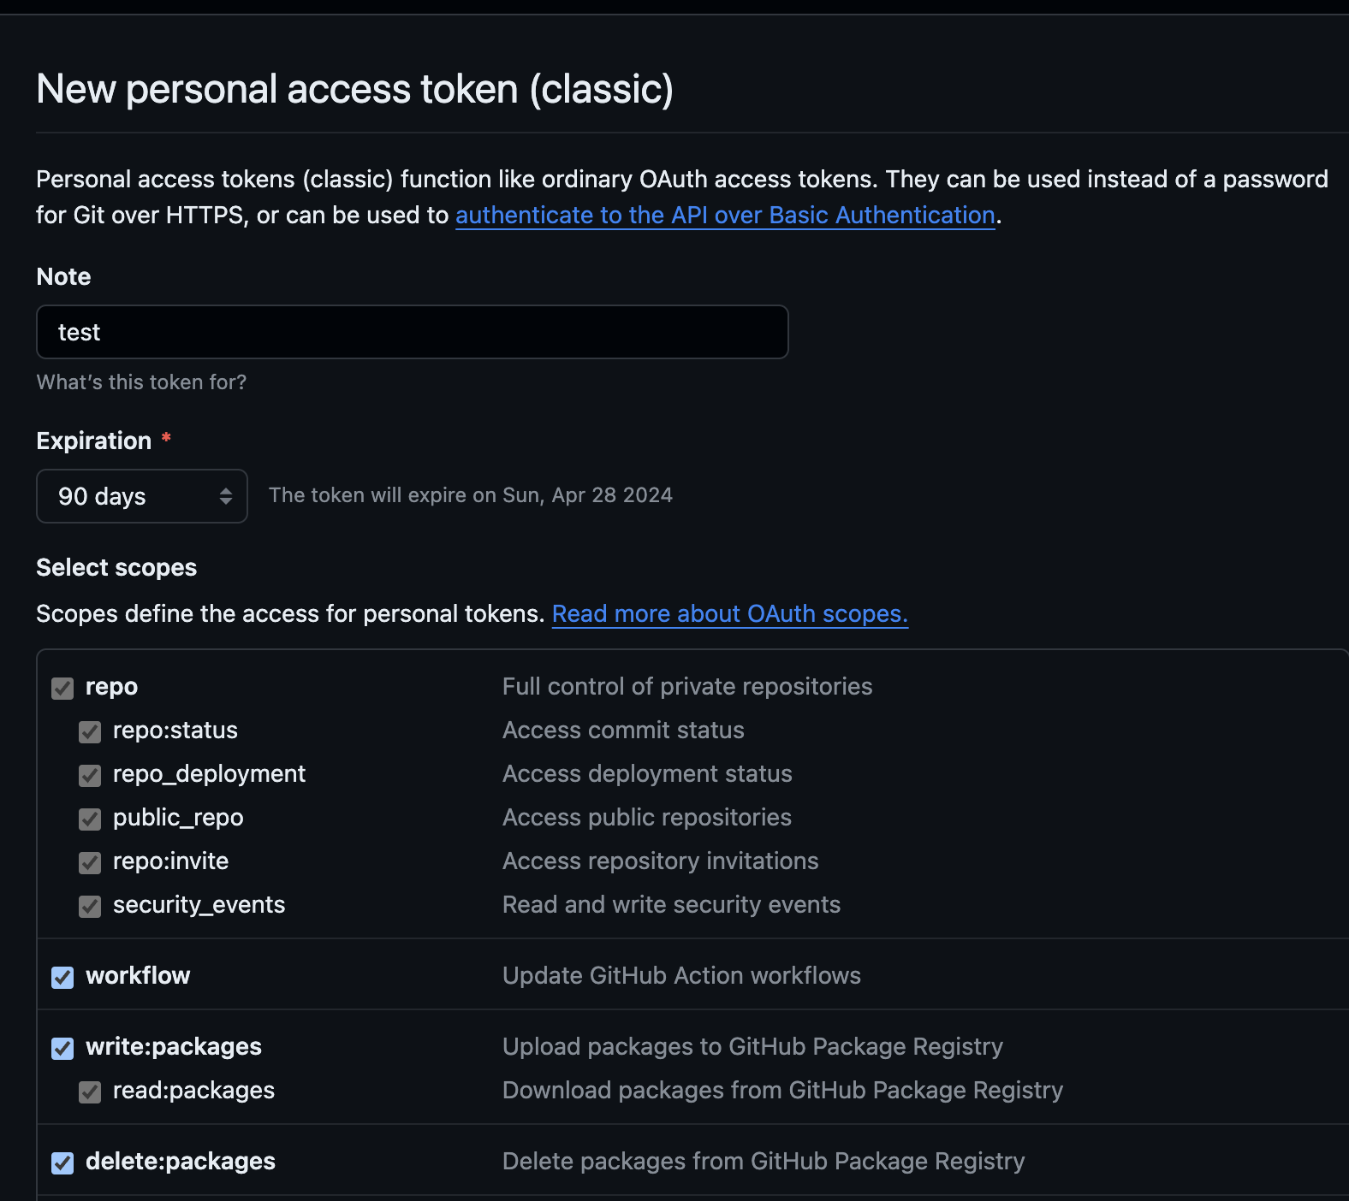This screenshot has width=1349, height=1201.
Task: Click the Expiration field label
Action: coord(94,441)
